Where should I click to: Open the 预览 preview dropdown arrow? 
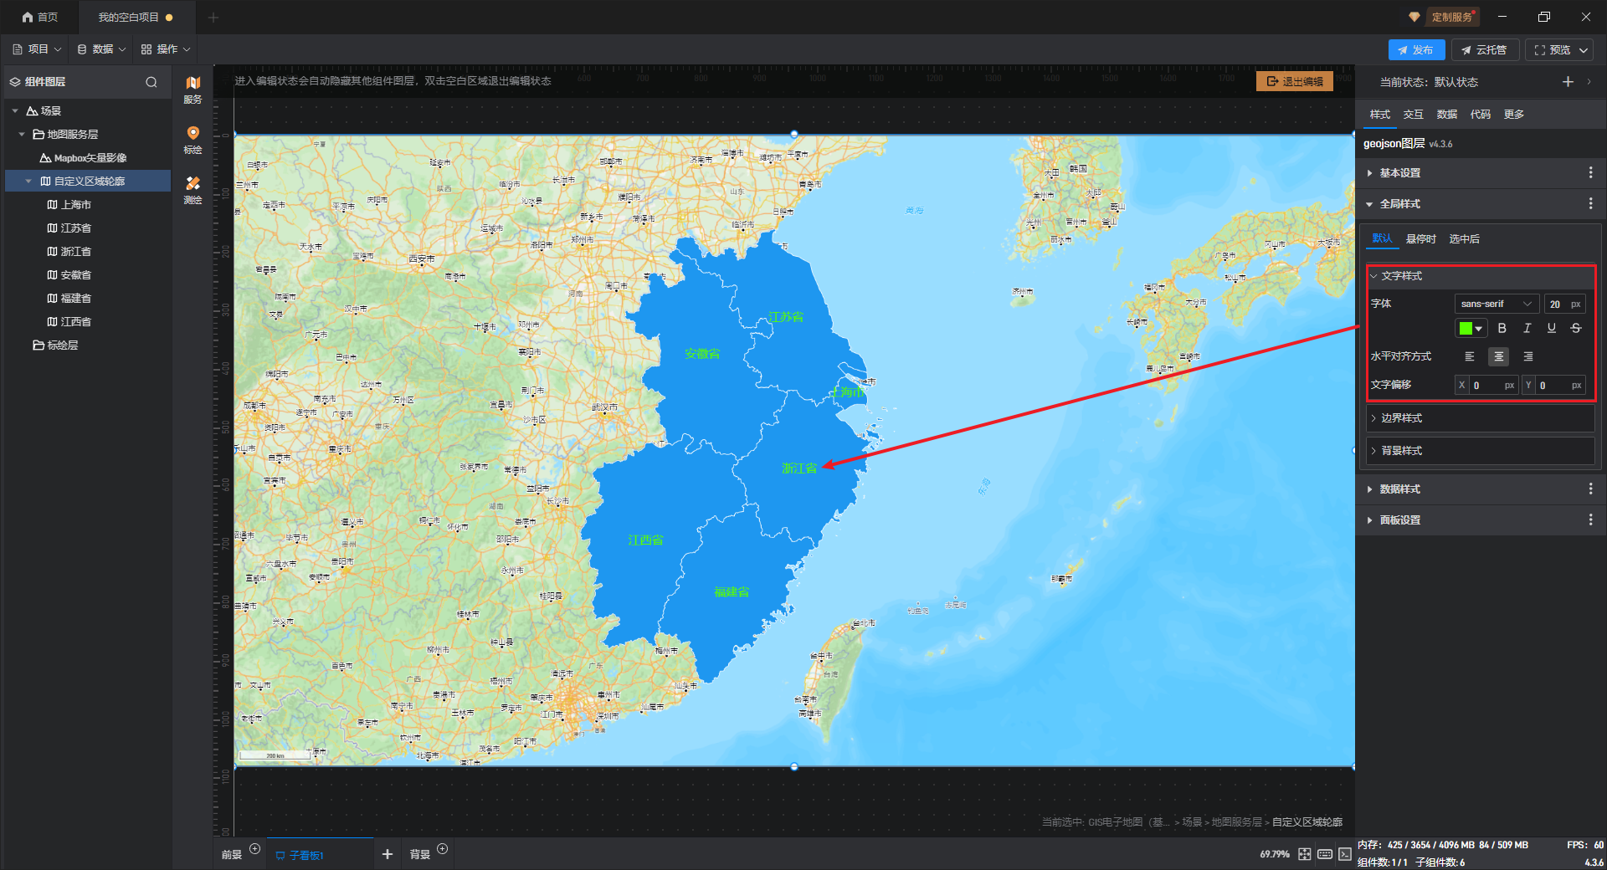(x=1584, y=50)
